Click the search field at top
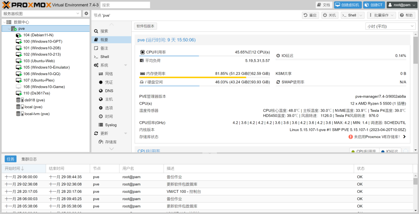The width and height of the screenshot is (419, 214). point(125,5)
